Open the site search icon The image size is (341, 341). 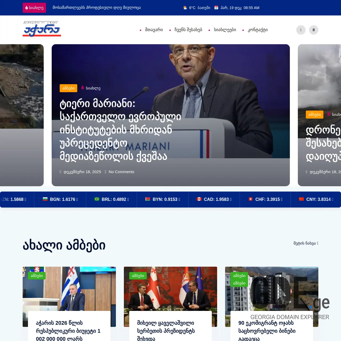[x=314, y=30]
